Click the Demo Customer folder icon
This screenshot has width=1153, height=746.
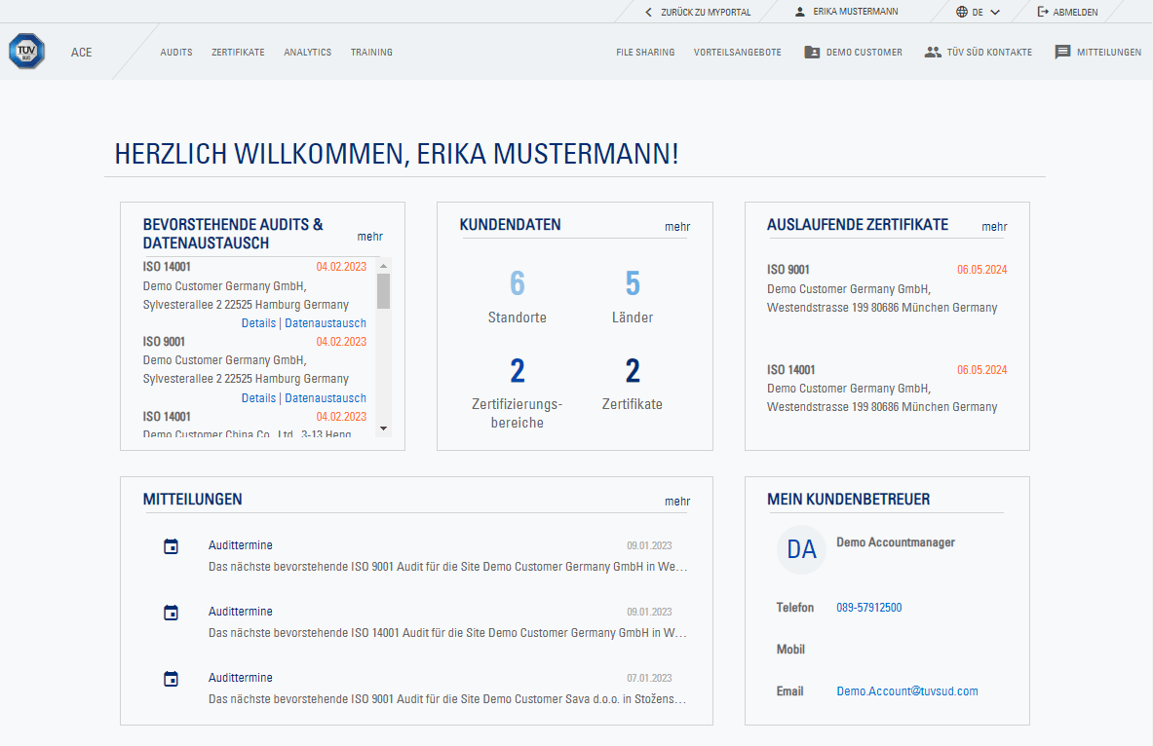click(x=812, y=53)
